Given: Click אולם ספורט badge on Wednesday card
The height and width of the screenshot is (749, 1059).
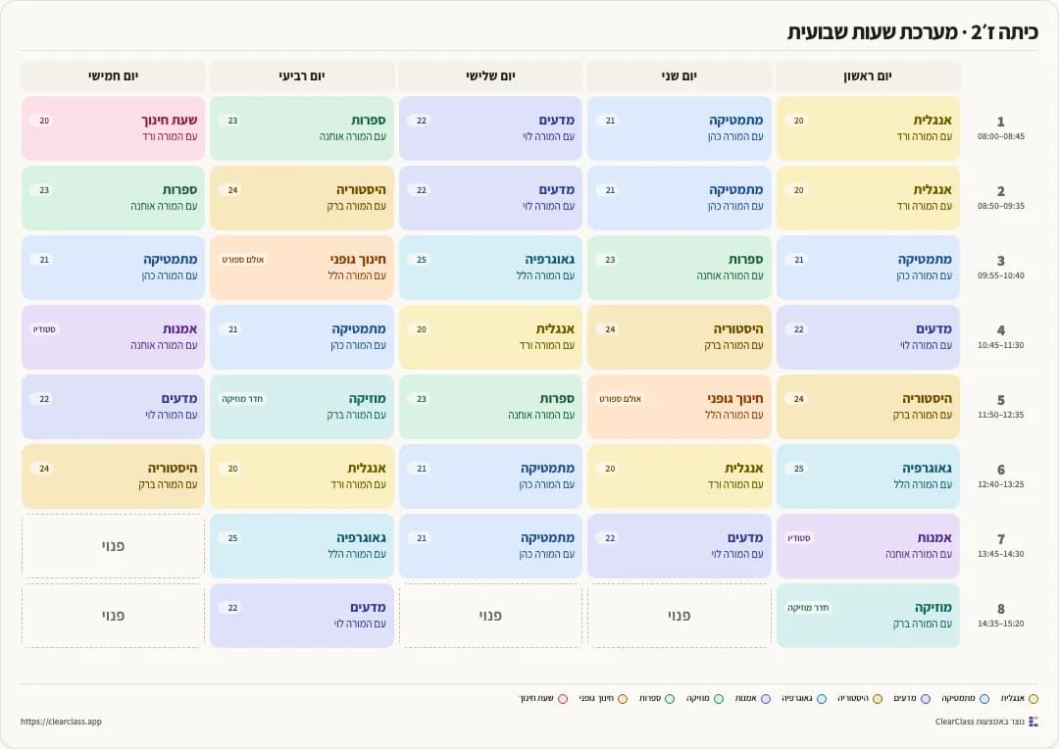Looking at the screenshot, I should (x=242, y=260).
